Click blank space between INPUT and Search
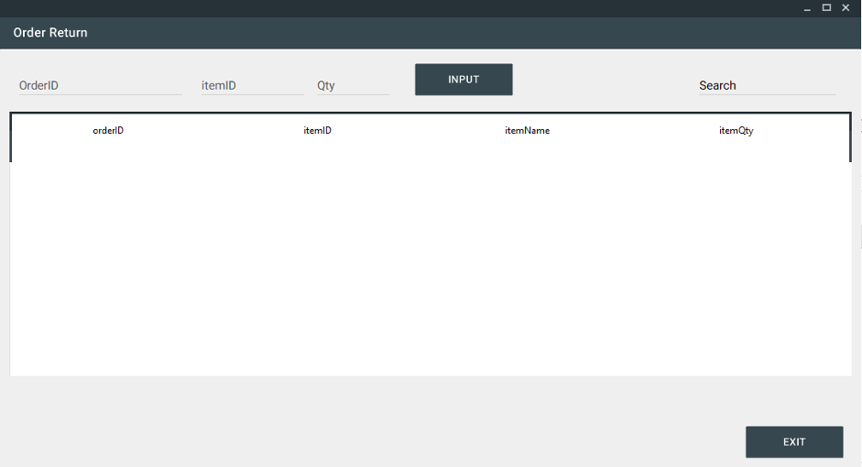Viewport: 862px width, 467px height. (x=605, y=81)
